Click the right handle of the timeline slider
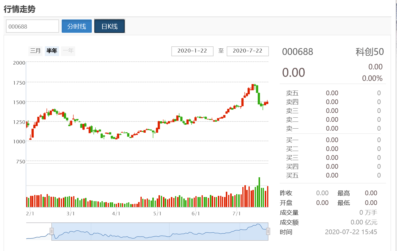 tap(267, 231)
